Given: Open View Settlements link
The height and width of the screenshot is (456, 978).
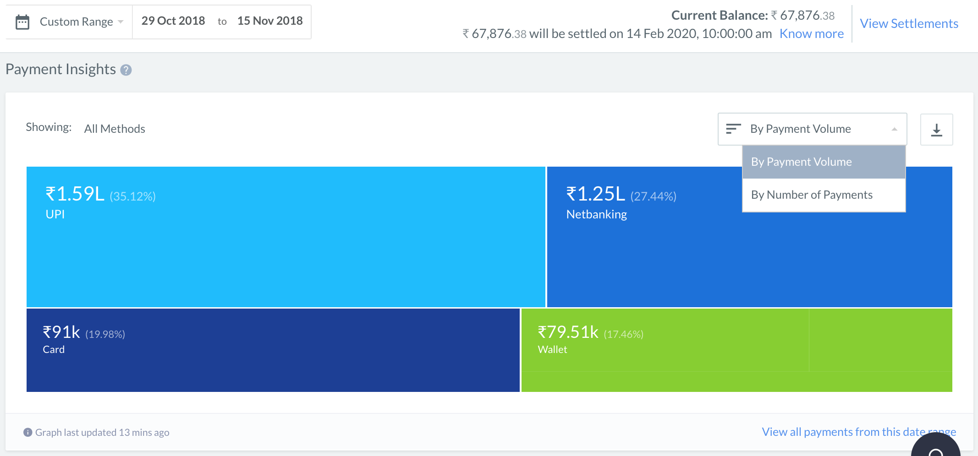Looking at the screenshot, I should pos(909,24).
